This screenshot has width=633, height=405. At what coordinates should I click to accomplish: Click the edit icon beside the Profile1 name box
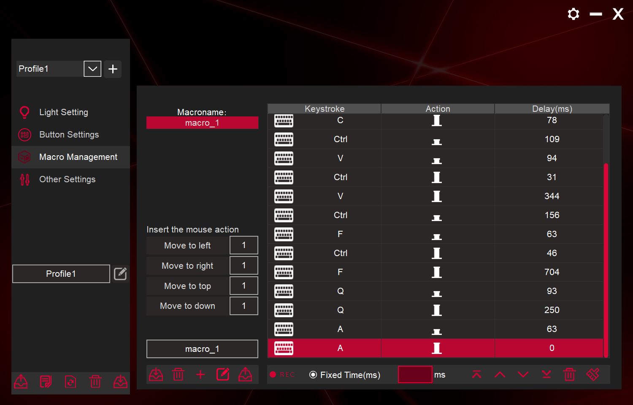[120, 273]
